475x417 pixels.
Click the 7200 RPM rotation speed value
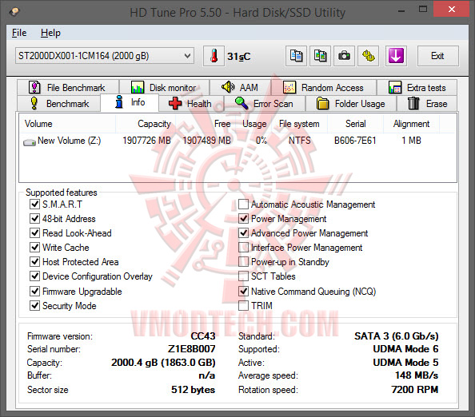tap(415, 390)
